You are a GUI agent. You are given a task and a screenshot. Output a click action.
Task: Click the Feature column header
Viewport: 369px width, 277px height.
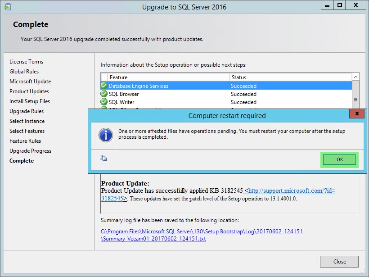(x=168, y=77)
